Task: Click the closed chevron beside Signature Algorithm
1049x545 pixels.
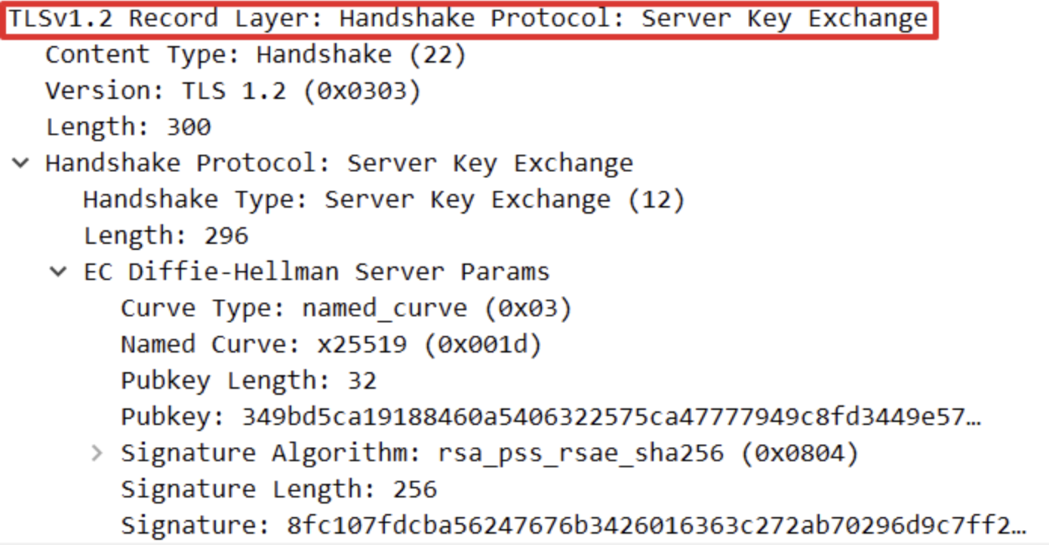Action: tap(96, 452)
